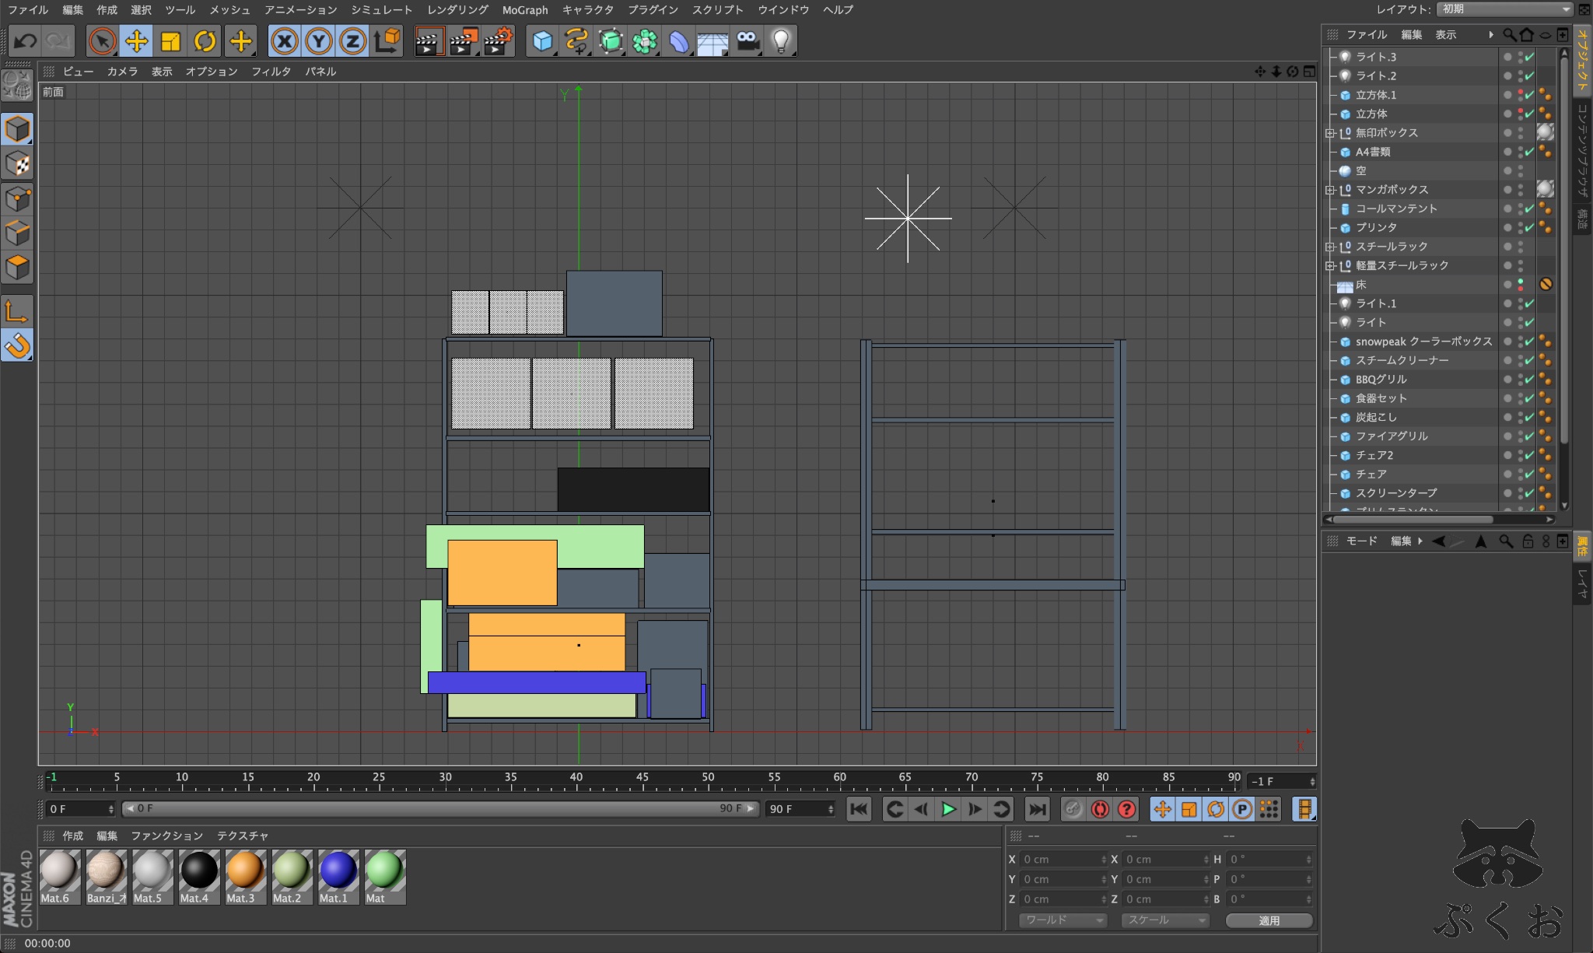
Task: Toggle visibility dots of ライト.3
Action: pyautogui.click(x=1520, y=57)
